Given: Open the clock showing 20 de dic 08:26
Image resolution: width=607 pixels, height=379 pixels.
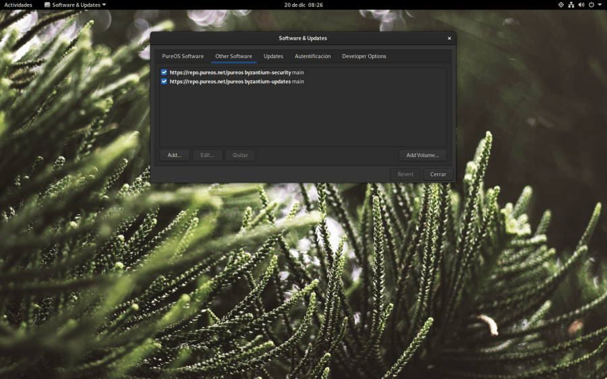Looking at the screenshot, I should point(303,5).
